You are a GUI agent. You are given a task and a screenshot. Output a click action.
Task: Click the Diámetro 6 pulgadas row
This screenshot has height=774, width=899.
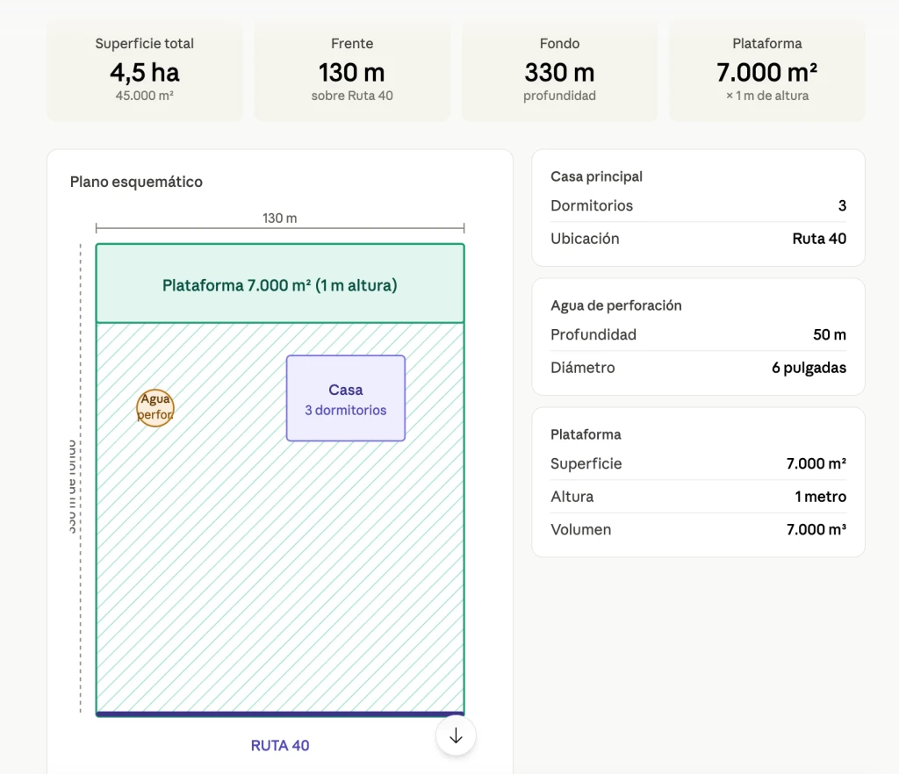coord(698,368)
